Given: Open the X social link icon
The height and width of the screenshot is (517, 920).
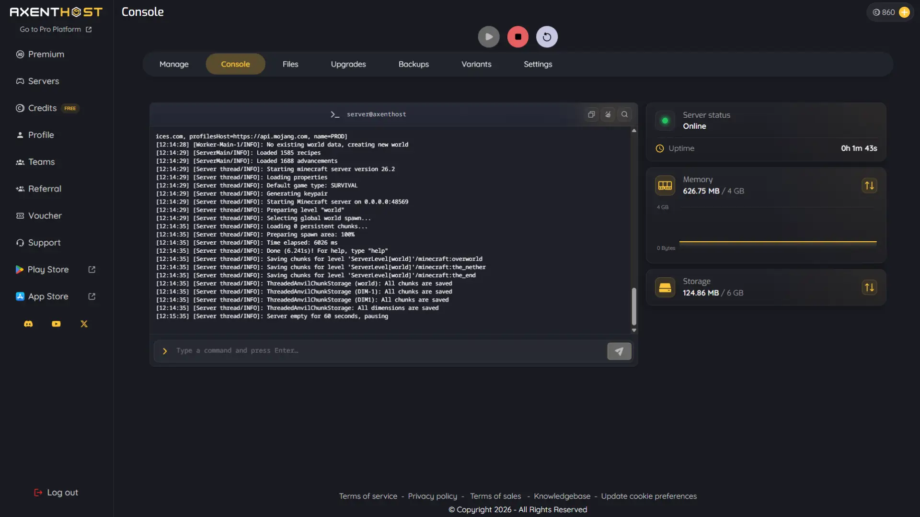Looking at the screenshot, I should coord(84,324).
